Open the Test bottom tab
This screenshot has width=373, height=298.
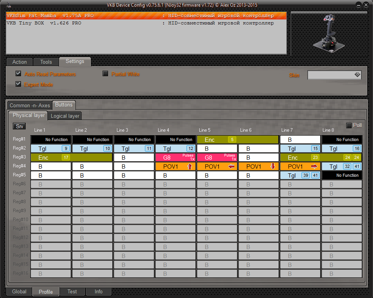72,291
